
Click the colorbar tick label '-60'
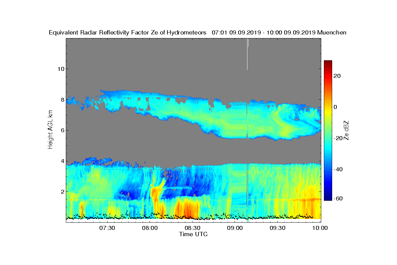tap(338, 198)
